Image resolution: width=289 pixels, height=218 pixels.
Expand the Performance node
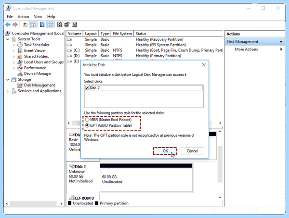[13, 68]
